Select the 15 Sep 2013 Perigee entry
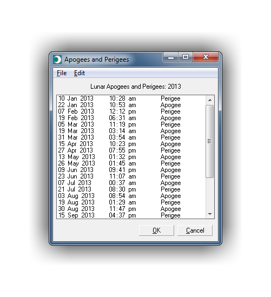The width and height of the screenshot is (271, 297). [x=131, y=215]
